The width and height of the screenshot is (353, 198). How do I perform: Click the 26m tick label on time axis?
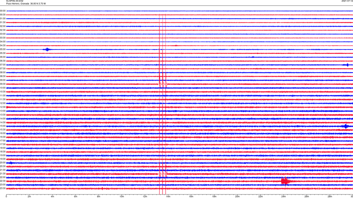pos(307,197)
